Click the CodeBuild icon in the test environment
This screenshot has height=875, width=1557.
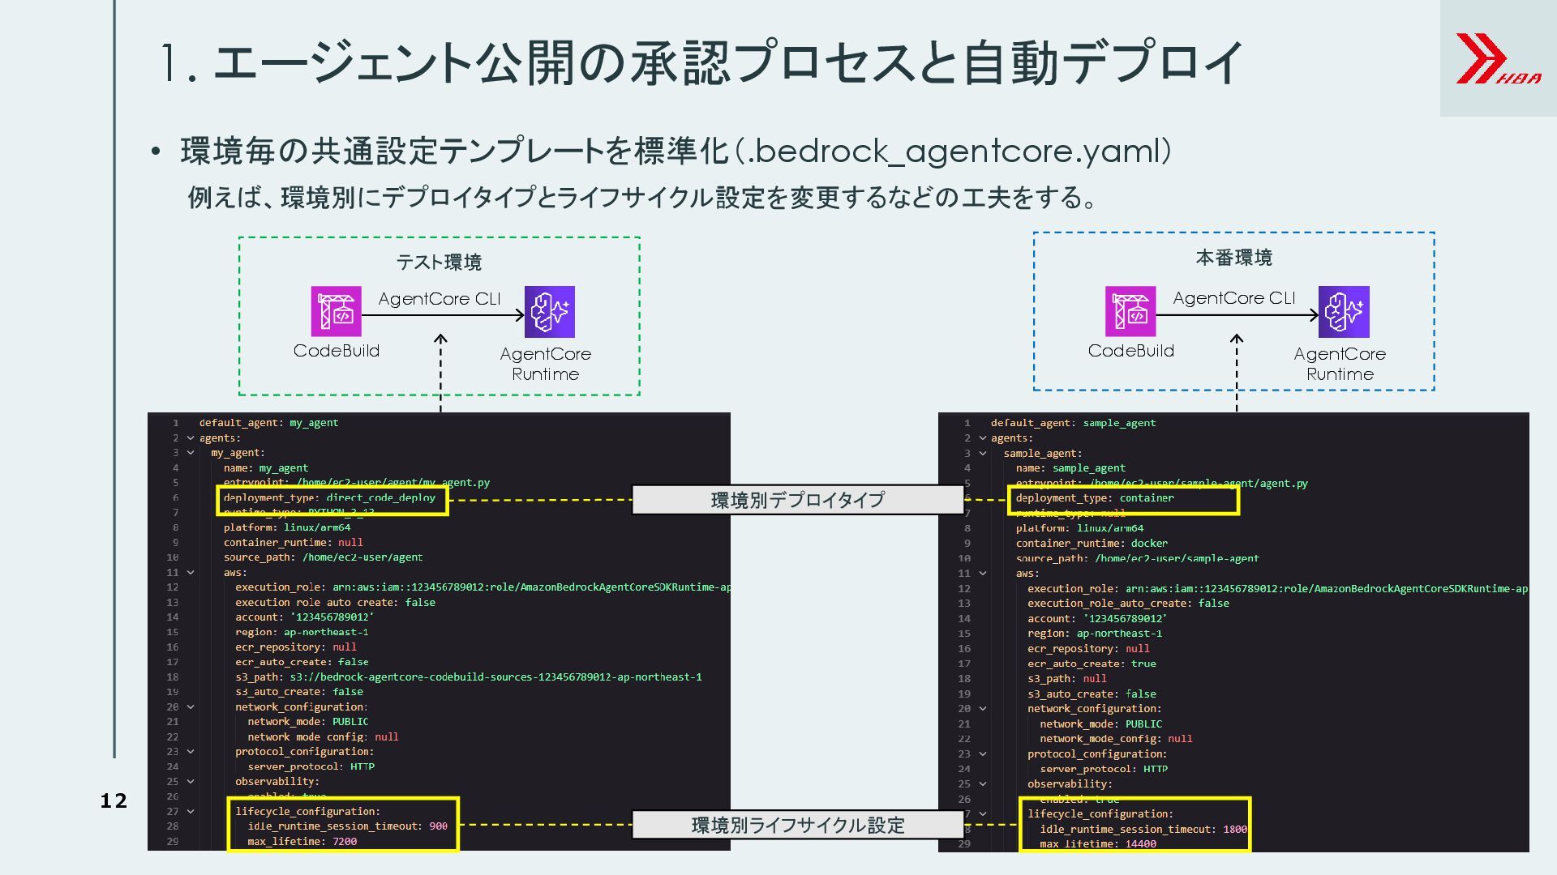click(336, 311)
